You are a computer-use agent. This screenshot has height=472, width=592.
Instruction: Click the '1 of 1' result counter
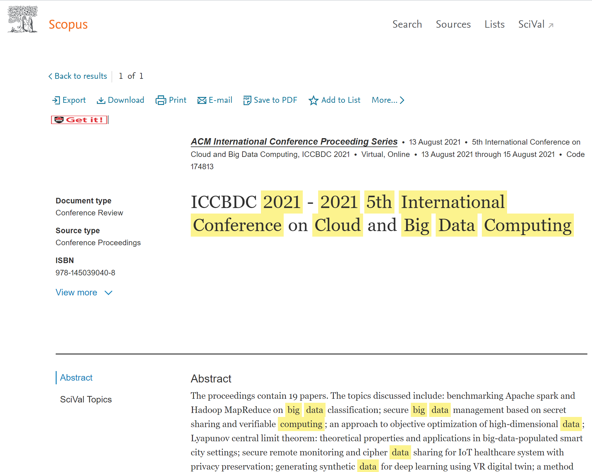(x=131, y=76)
